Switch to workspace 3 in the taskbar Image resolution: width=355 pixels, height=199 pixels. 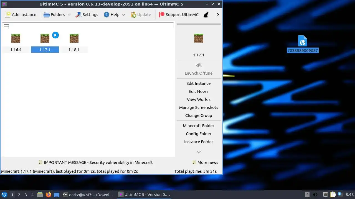[x=26, y=195]
